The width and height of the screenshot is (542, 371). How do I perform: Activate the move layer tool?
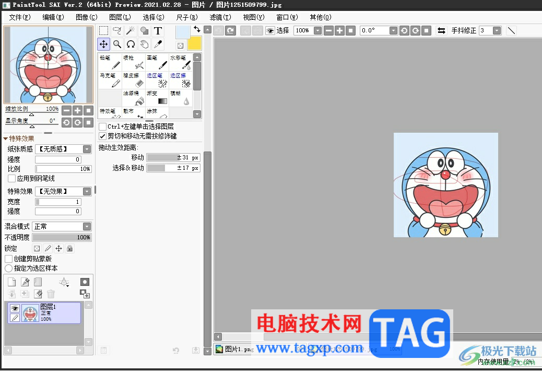click(103, 44)
